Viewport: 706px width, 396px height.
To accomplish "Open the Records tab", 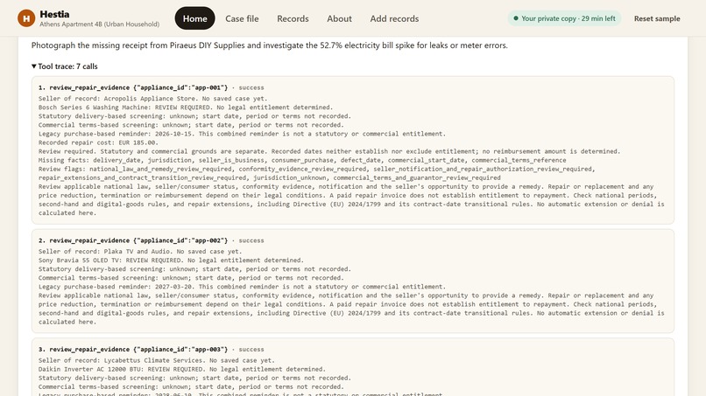I will coord(293,18).
